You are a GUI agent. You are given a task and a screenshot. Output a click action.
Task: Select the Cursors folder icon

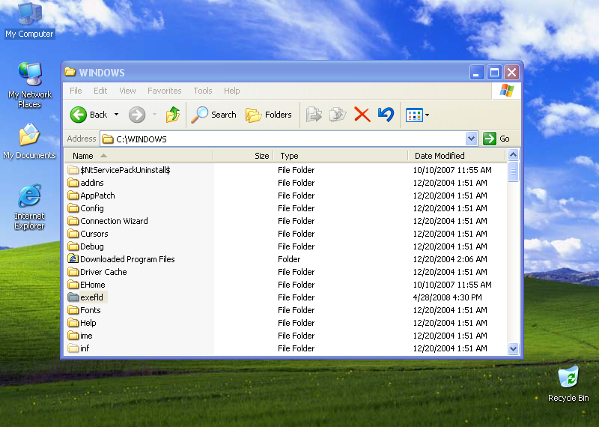click(73, 233)
